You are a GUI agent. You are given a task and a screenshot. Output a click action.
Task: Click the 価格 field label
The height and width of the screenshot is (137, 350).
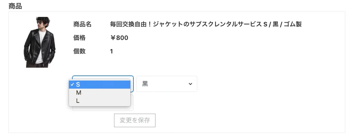pos(79,38)
